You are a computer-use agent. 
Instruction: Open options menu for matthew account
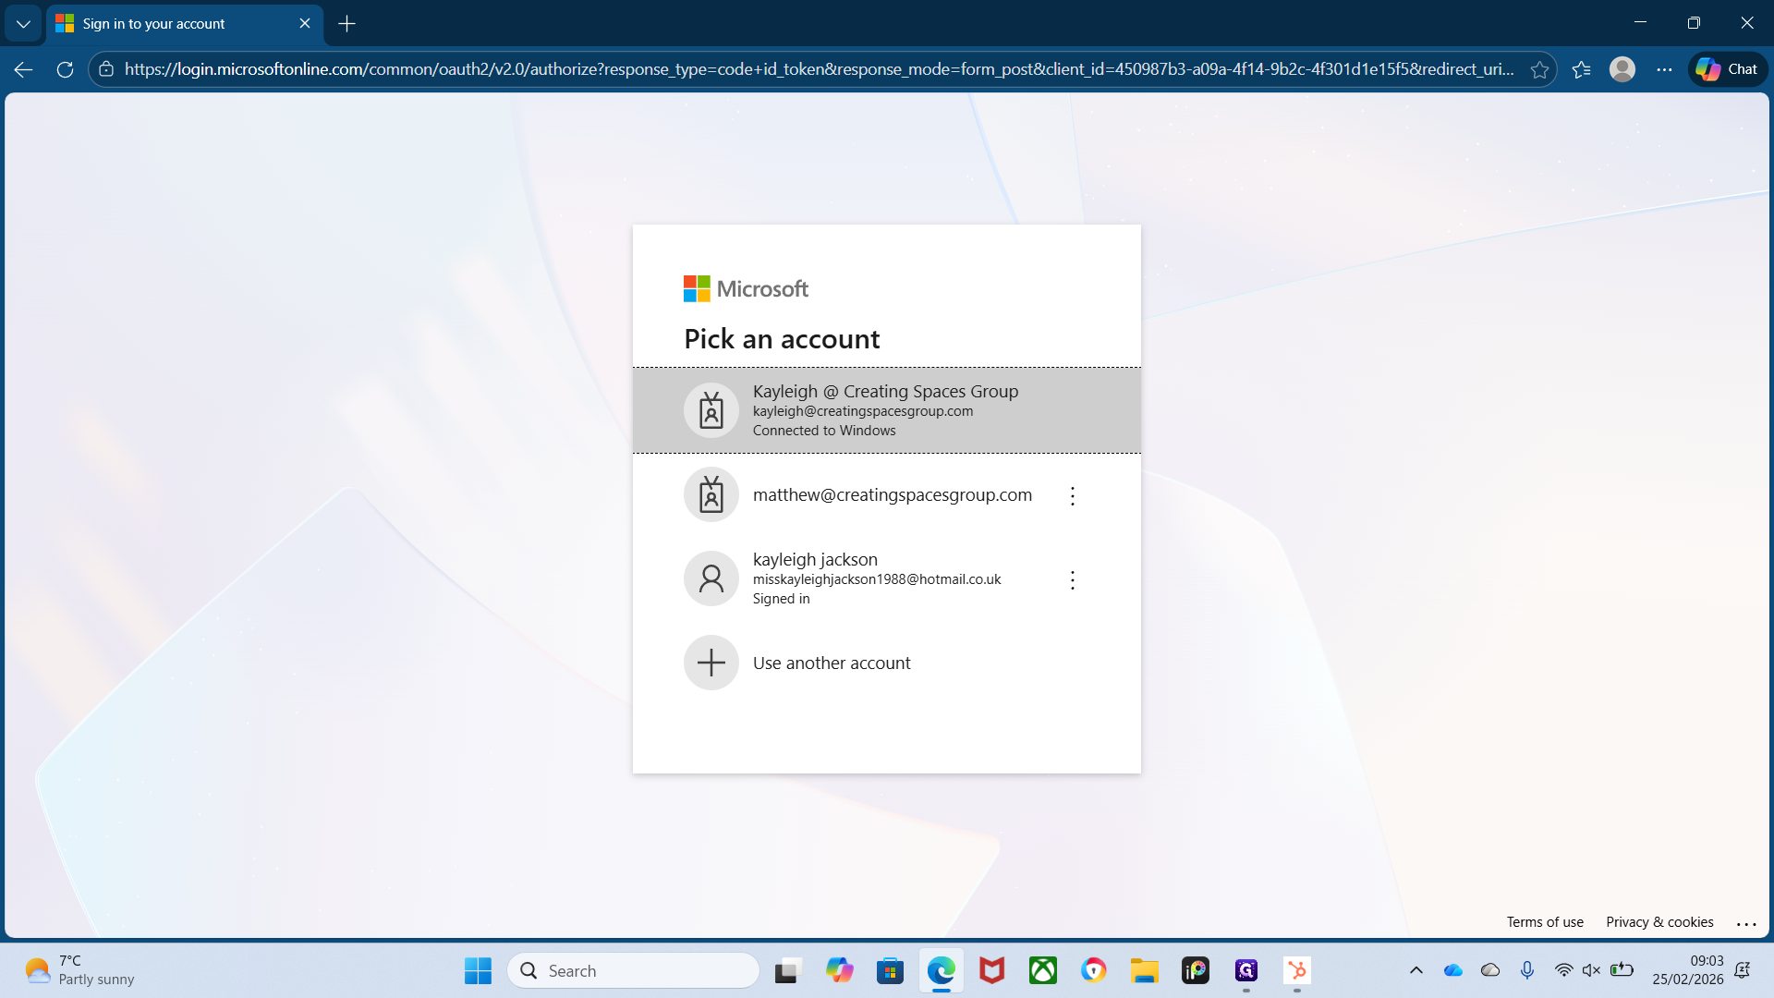[1072, 496]
